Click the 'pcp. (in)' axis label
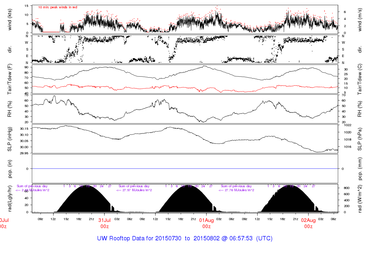This screenshot has width=370, height=253. click(10, 169)
